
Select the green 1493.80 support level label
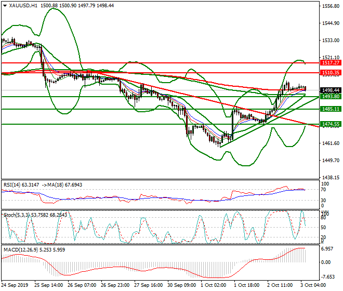point(331,97)
